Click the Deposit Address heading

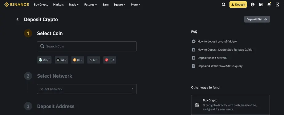56,106
